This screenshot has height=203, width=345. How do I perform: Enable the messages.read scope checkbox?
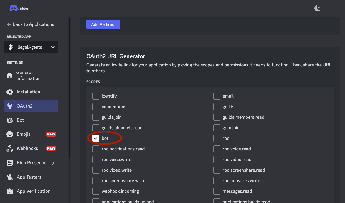217,191
